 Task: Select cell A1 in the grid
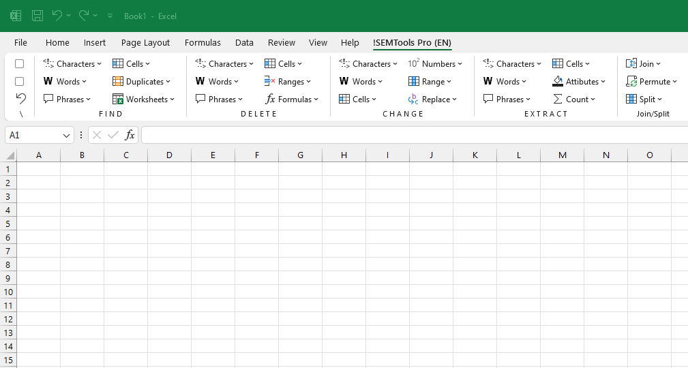(39, 169)
